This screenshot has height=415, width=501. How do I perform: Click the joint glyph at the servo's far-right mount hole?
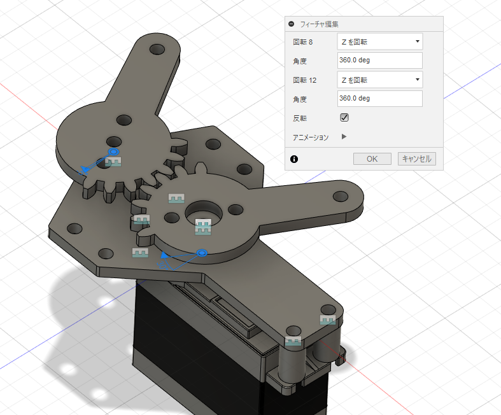coord(328,320)
